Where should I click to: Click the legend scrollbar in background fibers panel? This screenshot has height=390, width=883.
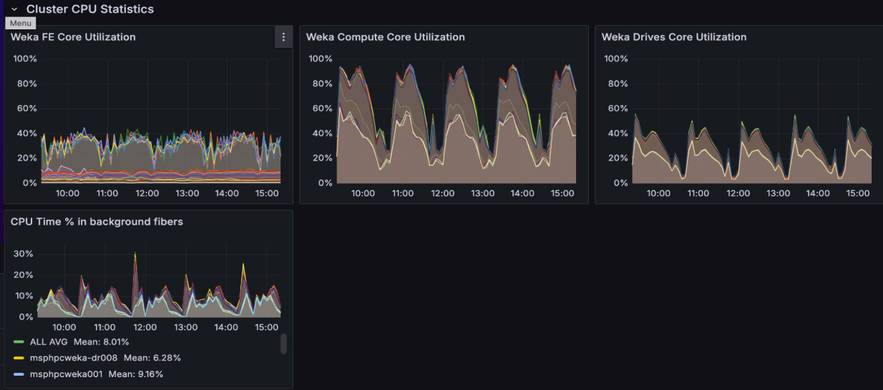click(283, 344)
